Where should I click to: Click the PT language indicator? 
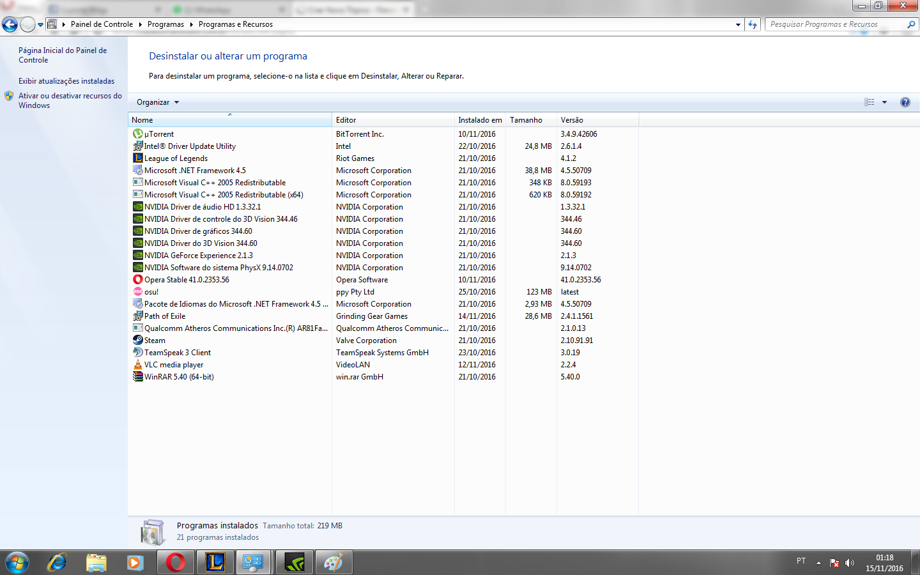tap(801, 561)
